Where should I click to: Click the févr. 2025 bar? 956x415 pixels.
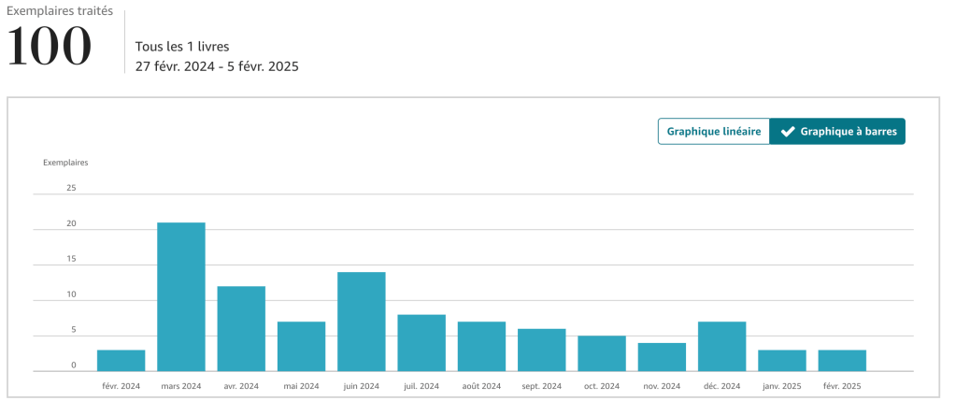(842, 361)
